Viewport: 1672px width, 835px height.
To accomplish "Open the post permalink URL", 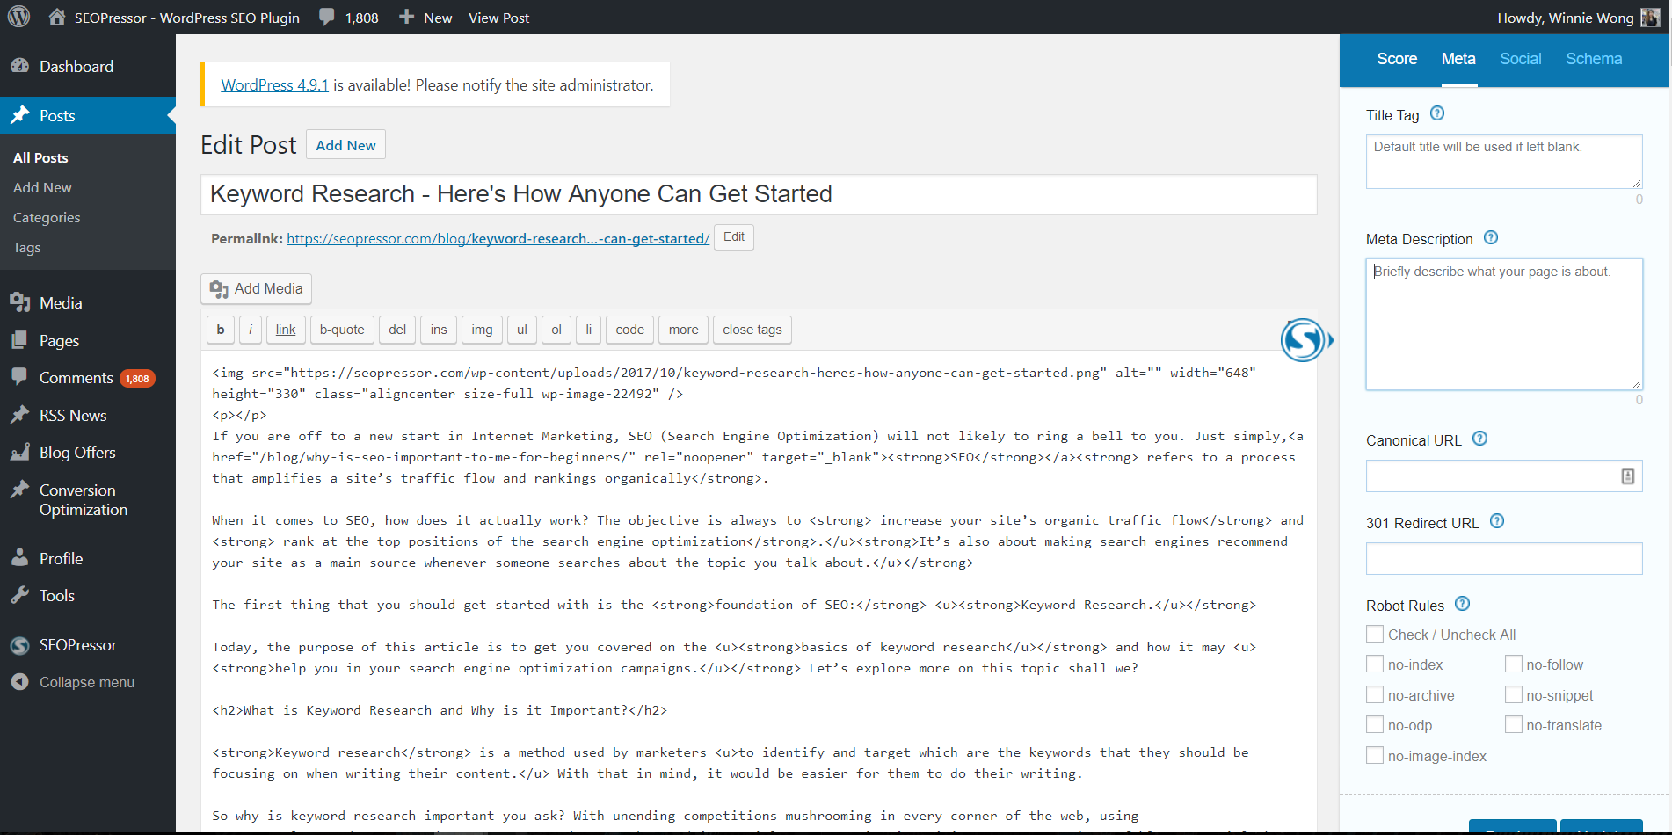I will pos(498,238).
